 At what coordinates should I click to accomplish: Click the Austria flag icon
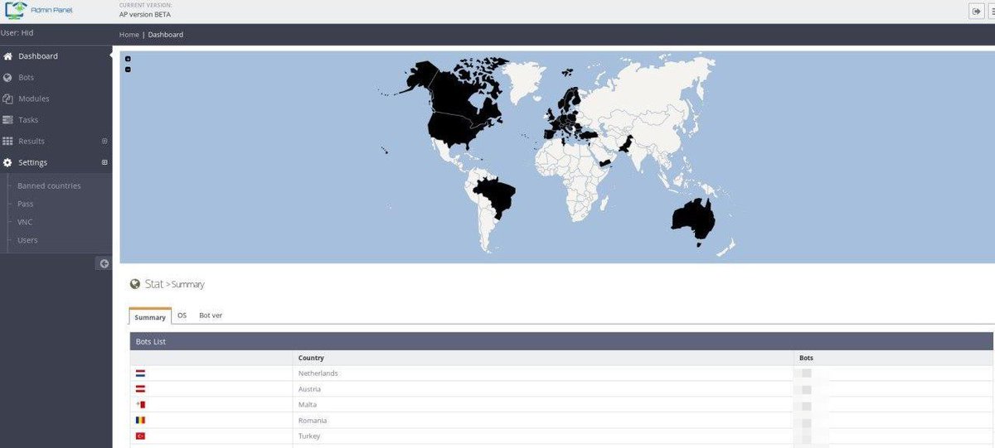(x=140, y=389)
